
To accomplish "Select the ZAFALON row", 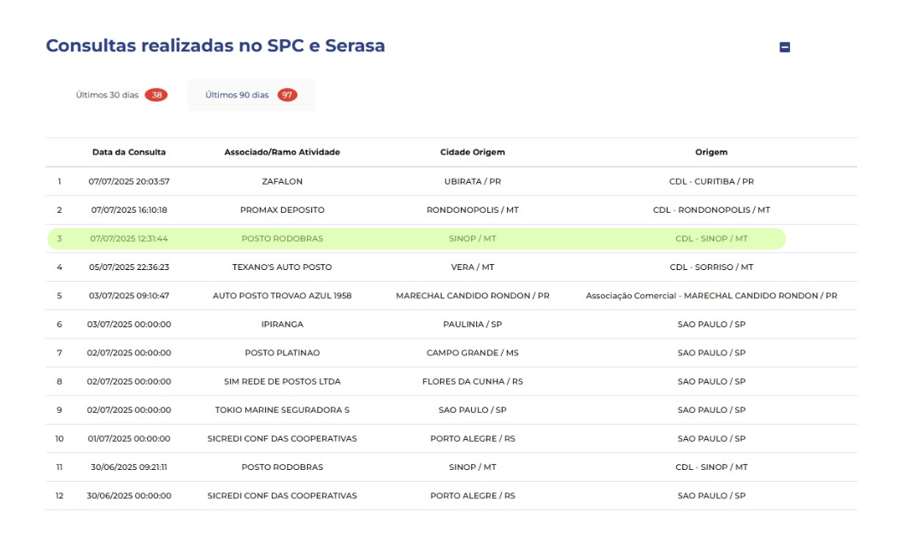I will 451,182.
